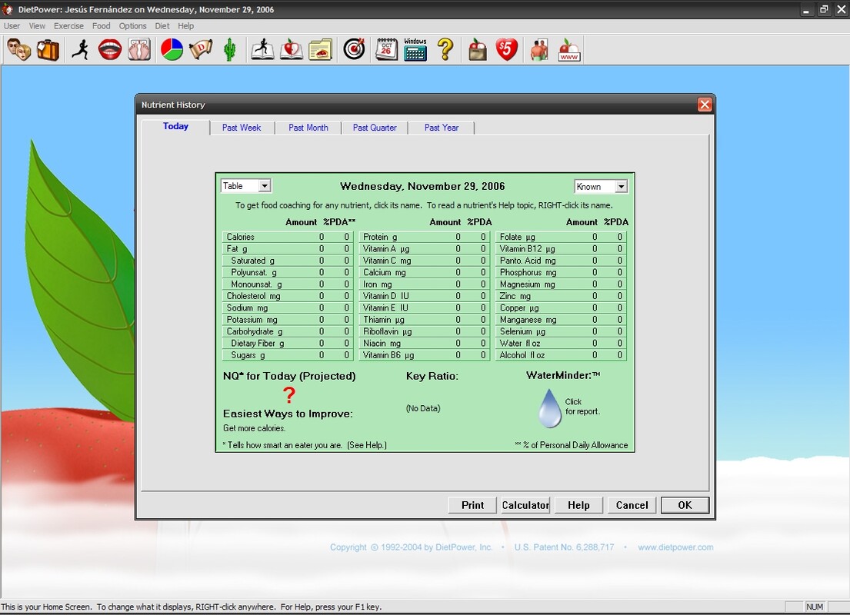This screenshot has width=850, height=615.
Task: Click the scroll with letter D icon
Action: 201,49
